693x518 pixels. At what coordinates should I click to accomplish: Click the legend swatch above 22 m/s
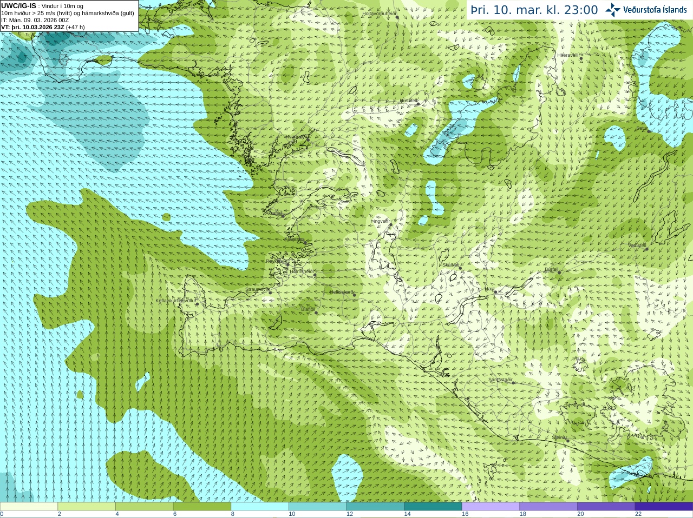click(664, 507)
